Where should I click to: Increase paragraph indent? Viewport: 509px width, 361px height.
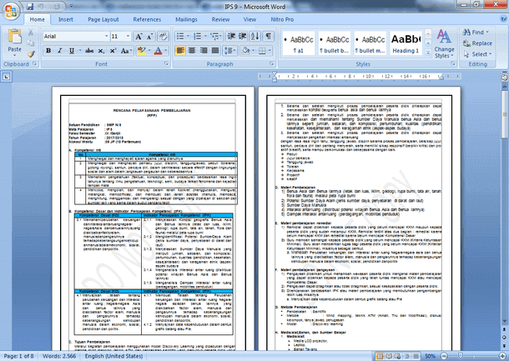[243, 37]
